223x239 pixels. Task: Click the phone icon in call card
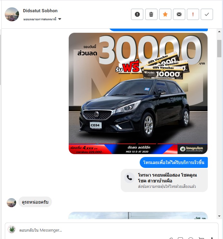129,178
